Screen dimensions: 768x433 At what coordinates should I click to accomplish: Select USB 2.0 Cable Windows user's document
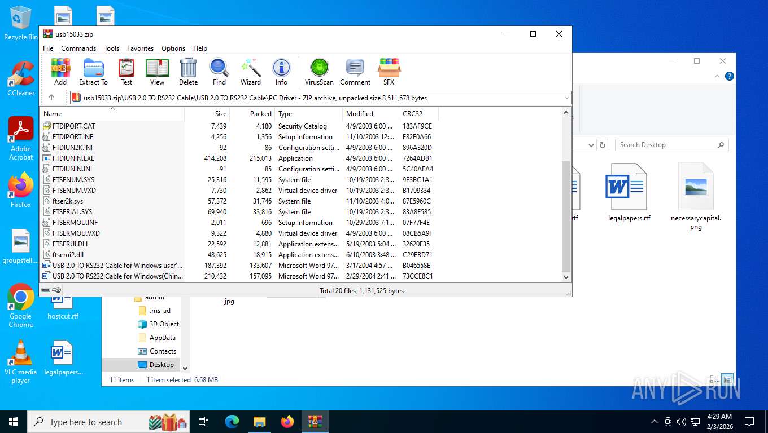tap(239, 266)
